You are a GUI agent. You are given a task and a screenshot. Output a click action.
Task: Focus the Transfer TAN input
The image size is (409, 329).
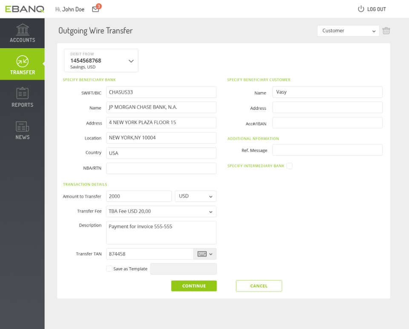[150, 254]
